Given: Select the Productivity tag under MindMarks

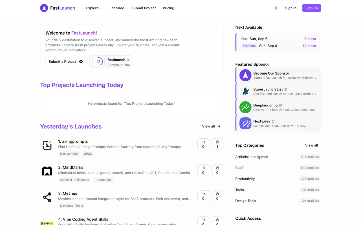Looking at the screenshot, I should [x=103, y=180].
